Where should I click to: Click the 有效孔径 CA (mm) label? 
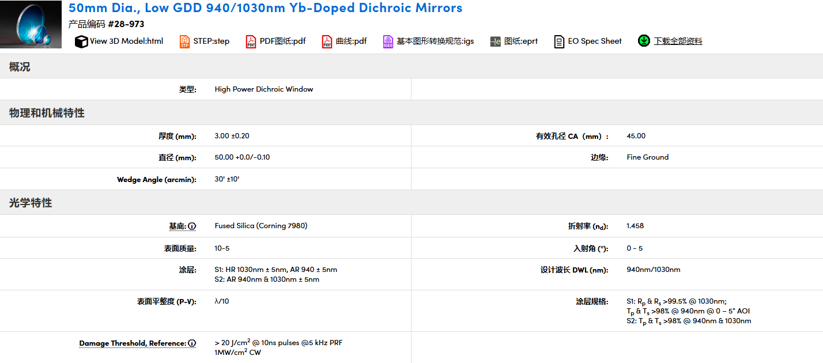pyautogui.click(x=572, y=136)
